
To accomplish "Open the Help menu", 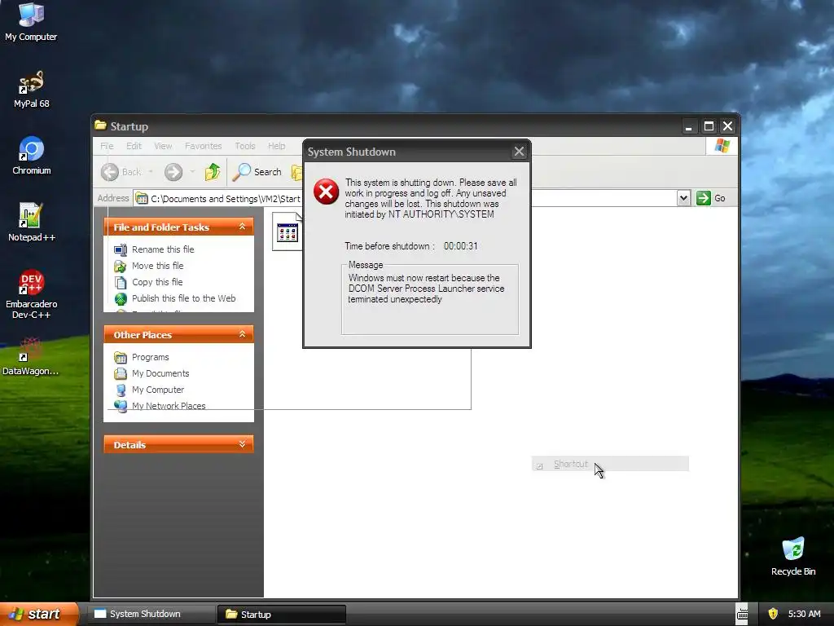I will pos(276,146).
